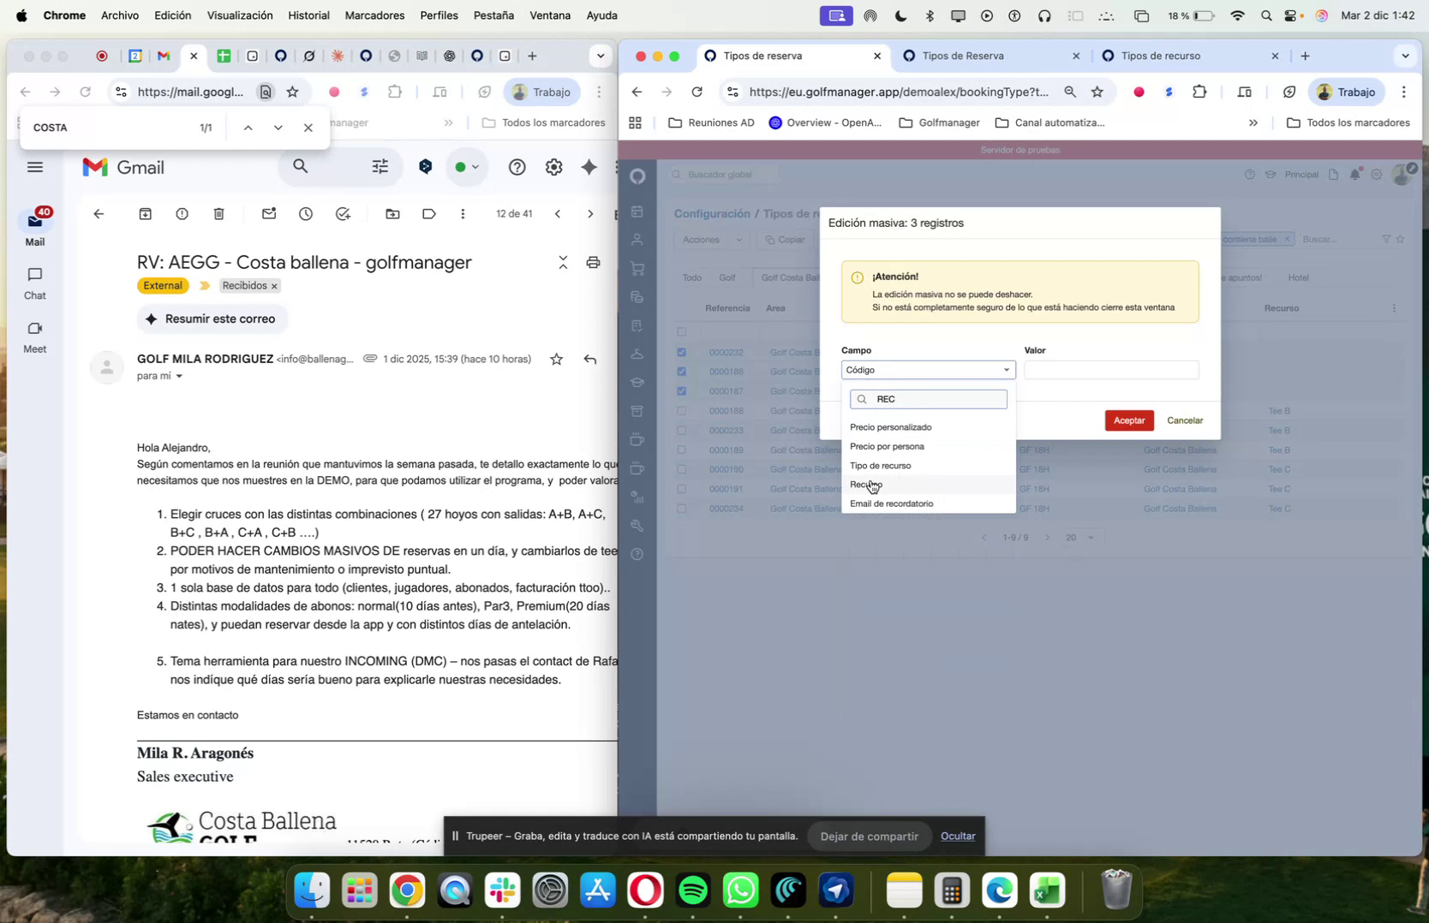Select all records with the header checkbox
Image resolution: width=1429 pixels, height=923 pixels.
coord(681,332)
